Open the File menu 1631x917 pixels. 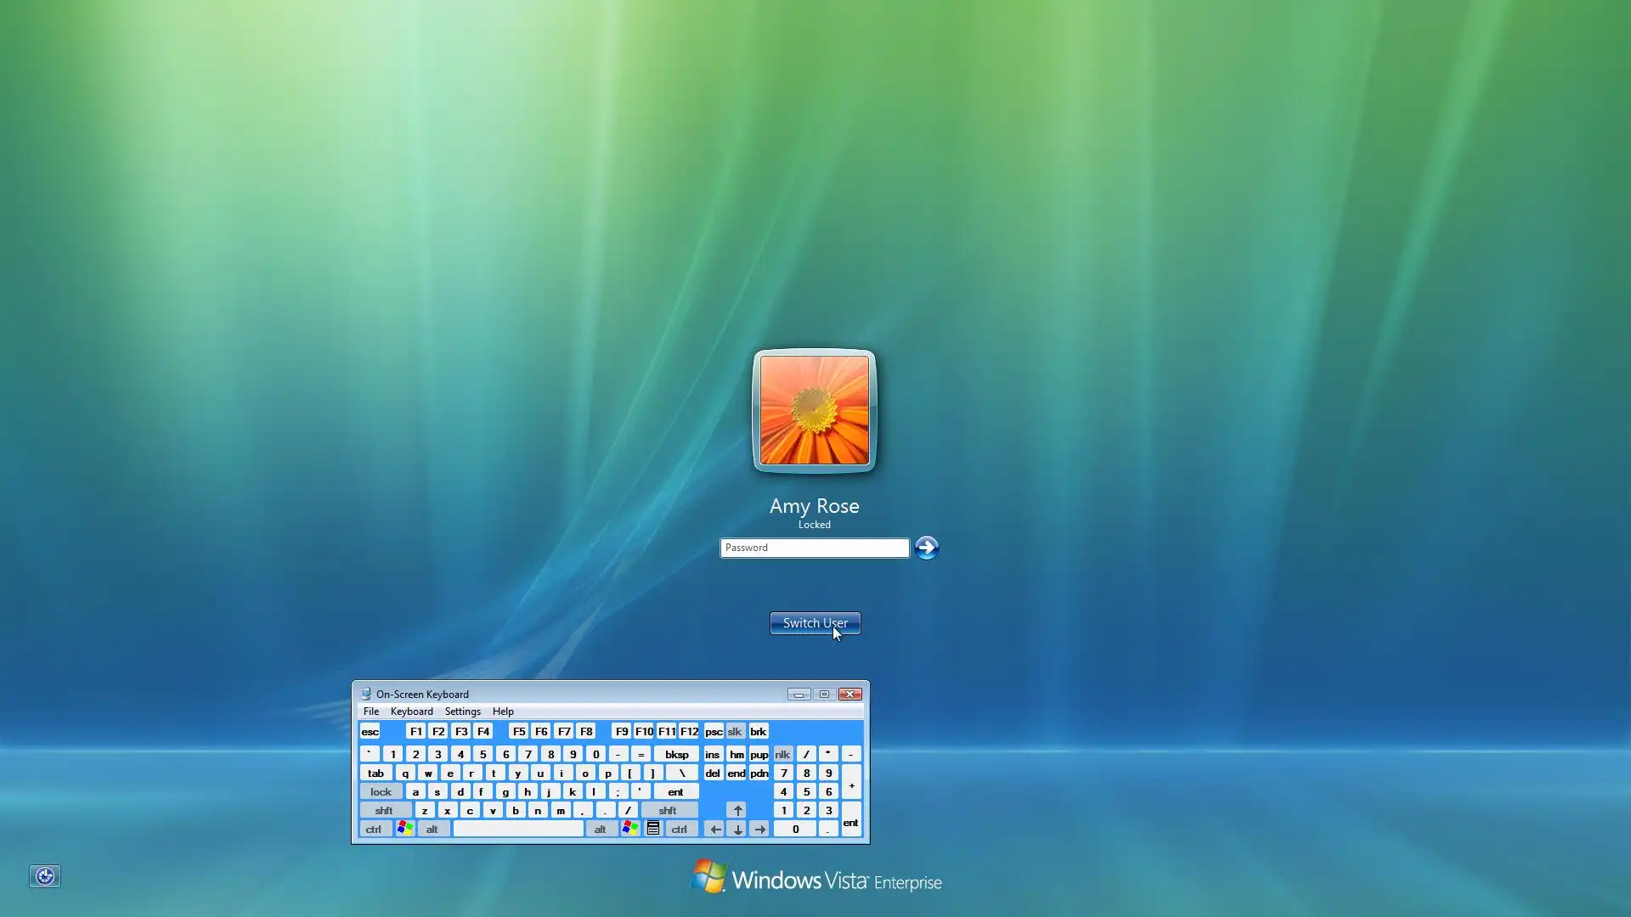tap(371, 712)
